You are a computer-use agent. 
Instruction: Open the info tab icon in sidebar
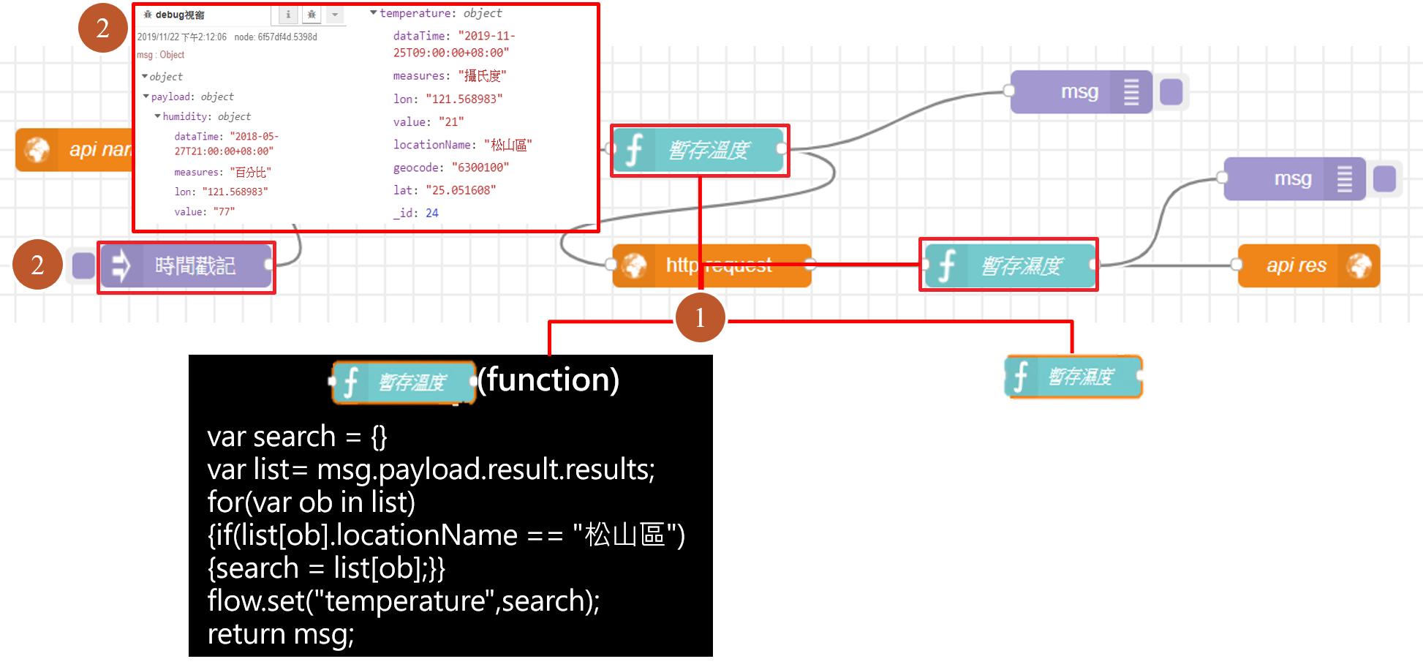288,15
